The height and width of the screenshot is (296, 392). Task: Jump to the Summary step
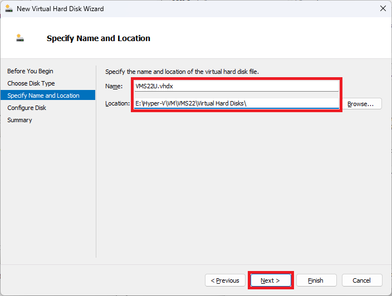pyautogui.click(x=19, y=120)
